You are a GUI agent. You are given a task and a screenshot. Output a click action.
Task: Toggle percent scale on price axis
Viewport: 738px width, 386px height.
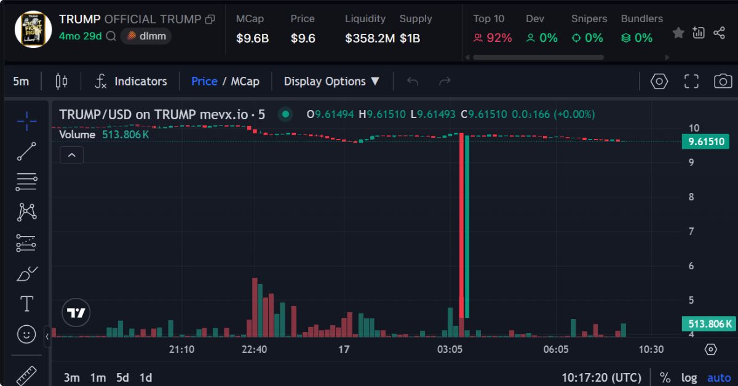(665, 377)
